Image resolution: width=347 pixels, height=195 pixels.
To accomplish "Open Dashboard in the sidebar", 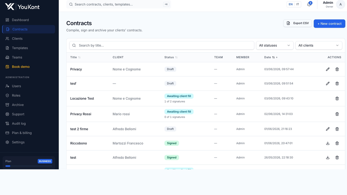I will click(x=28, y=20).
